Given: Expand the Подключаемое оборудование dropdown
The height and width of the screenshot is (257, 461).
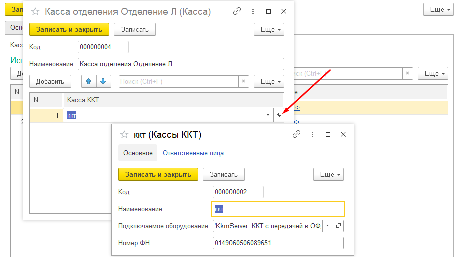Looking at the screenshot, I should pyautogui.click(x=327, y=226).
